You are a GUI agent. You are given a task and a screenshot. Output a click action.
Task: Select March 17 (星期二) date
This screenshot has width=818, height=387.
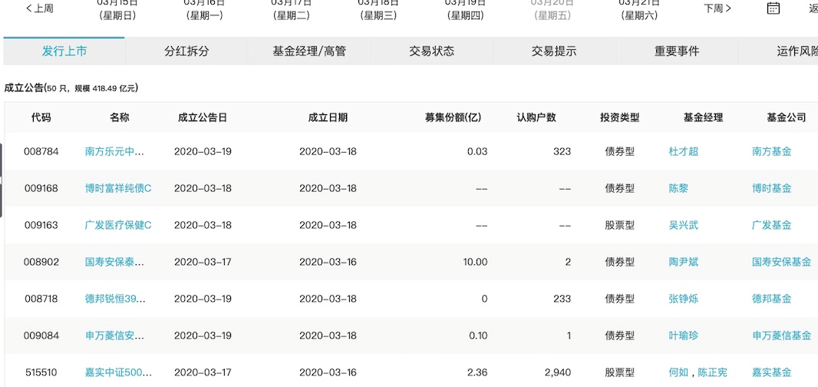tap(292, 9)
